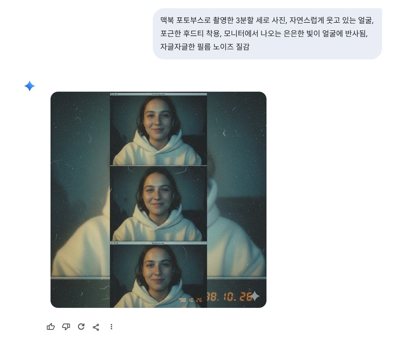Screen dimensions: 395x342
Task: Click the yellow minimize dot on the top window
Action: coord(114,94)
